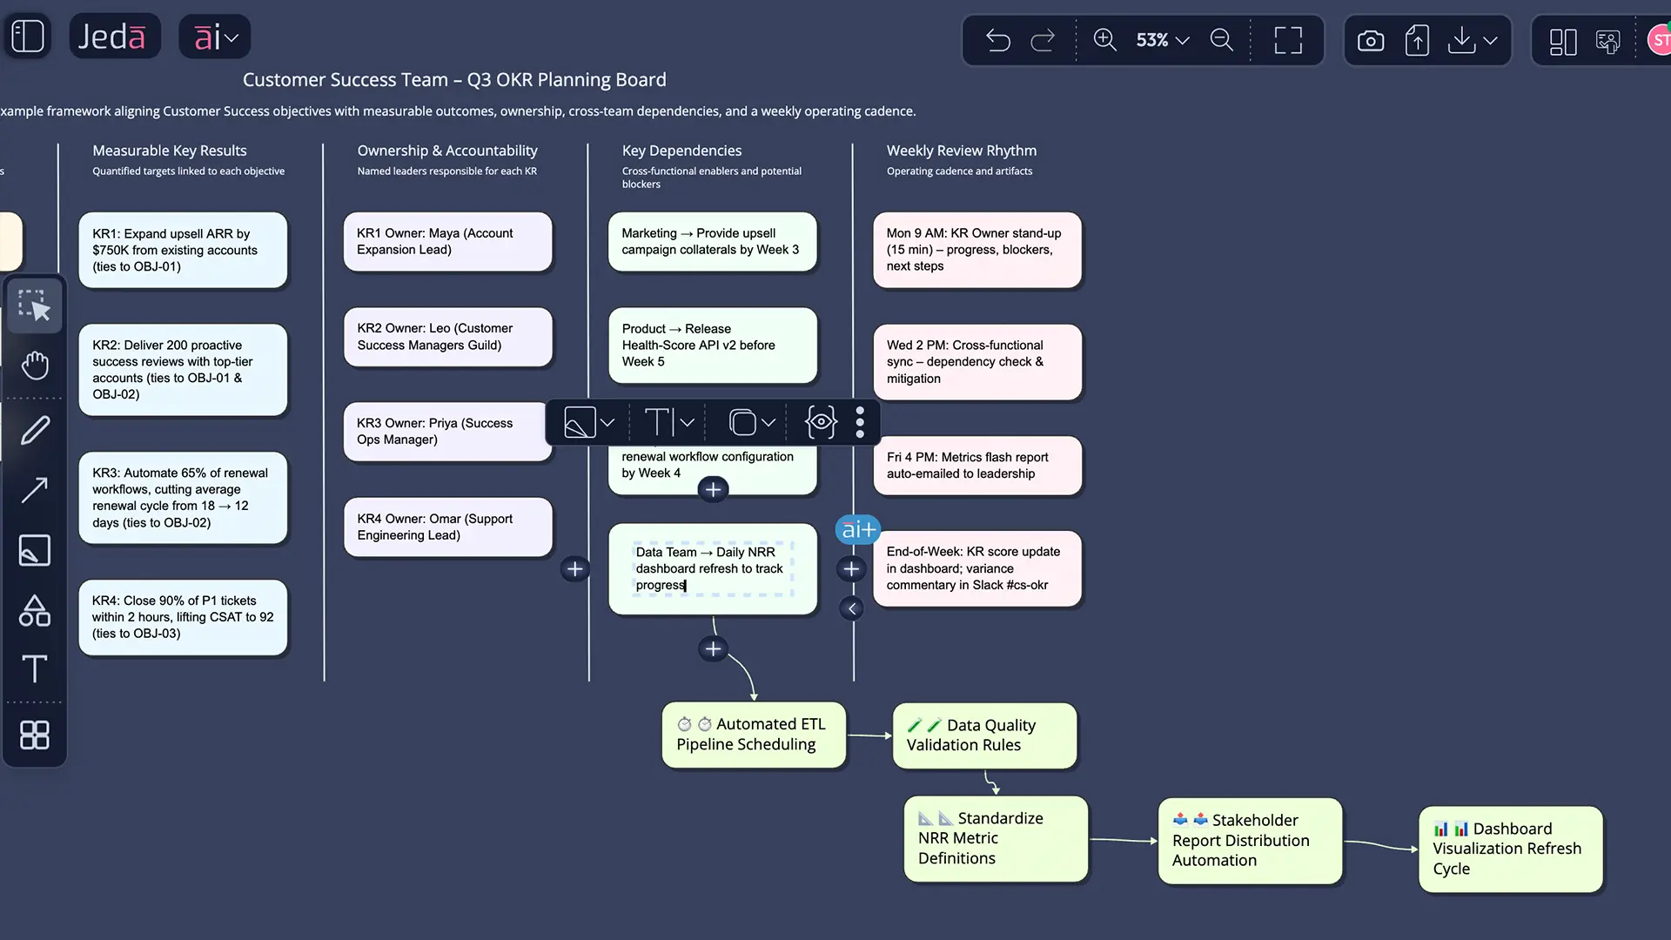Click the ai+ bubble near the sticky note
This screenshot has width=1671, height=940.
[857, 529]
